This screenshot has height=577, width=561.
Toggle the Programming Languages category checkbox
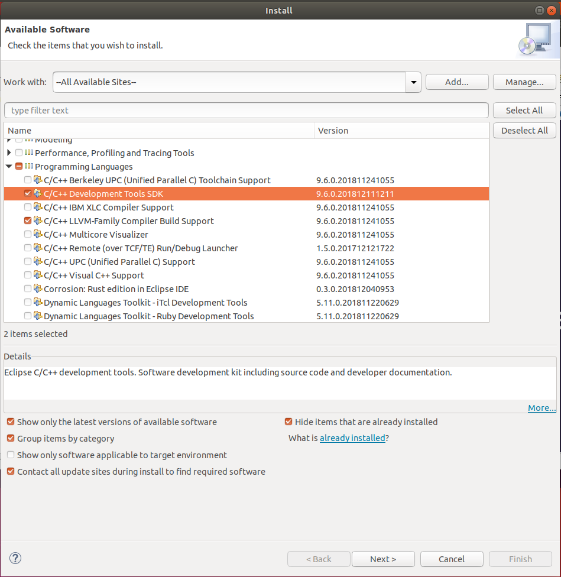pos(19,166)
